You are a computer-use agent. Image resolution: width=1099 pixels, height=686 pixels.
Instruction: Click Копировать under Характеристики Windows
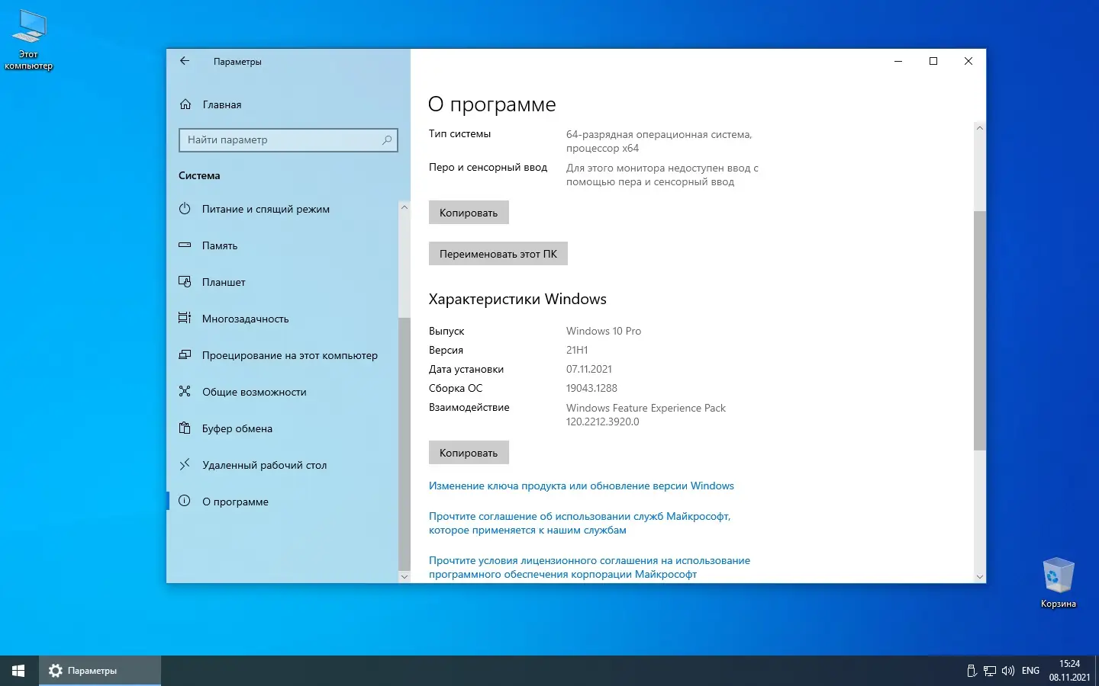469,452
